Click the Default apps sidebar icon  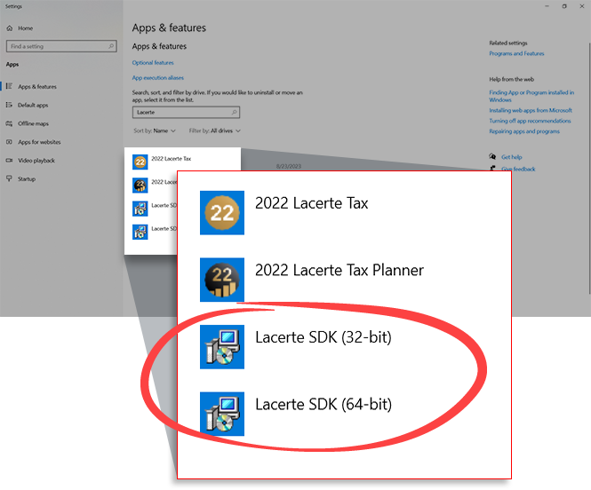pyautogui.click(x=10, y=105)
